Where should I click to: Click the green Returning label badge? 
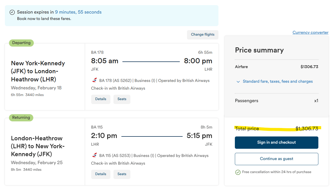click(21, 118)
